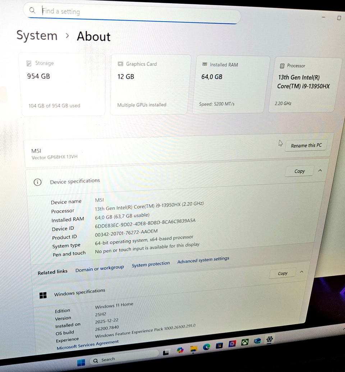Image resolution: width=345 pixels, height=372 pixels.
Task: Click the Speed: 5200 MT/s text
Action: [217, 104]
